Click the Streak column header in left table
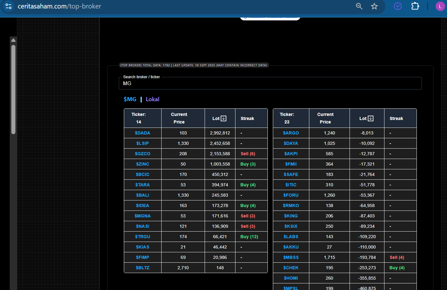This screenshot has height=290, width=447. (x=247, y=118)
